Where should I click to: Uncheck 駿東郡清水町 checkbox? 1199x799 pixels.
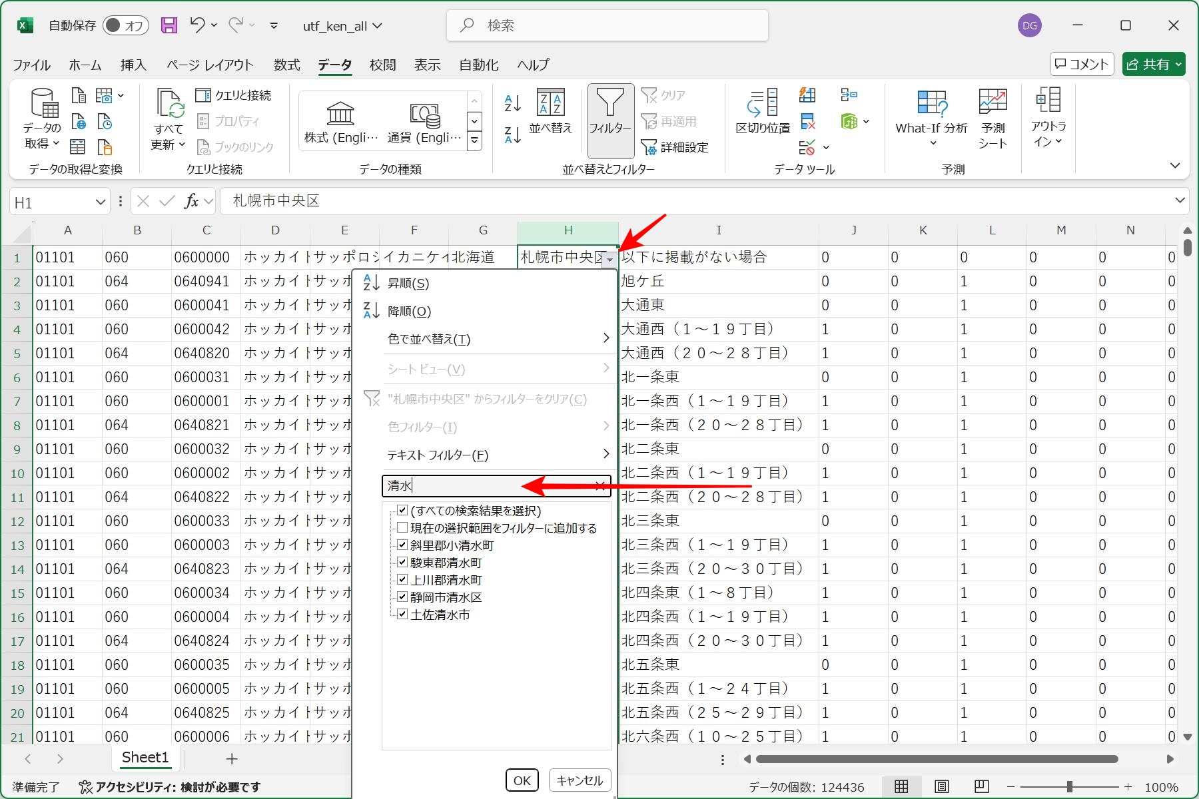pyautogui.click(x=402, y=563)
